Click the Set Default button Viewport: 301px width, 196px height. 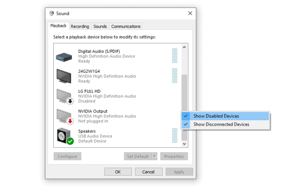tap(138, 157)
